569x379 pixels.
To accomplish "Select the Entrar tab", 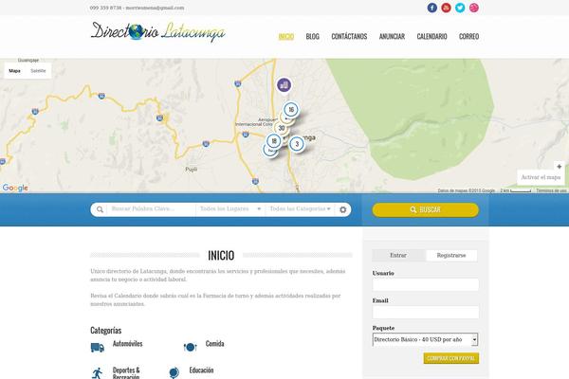I will pyautogui.click(x=398, y=255).
